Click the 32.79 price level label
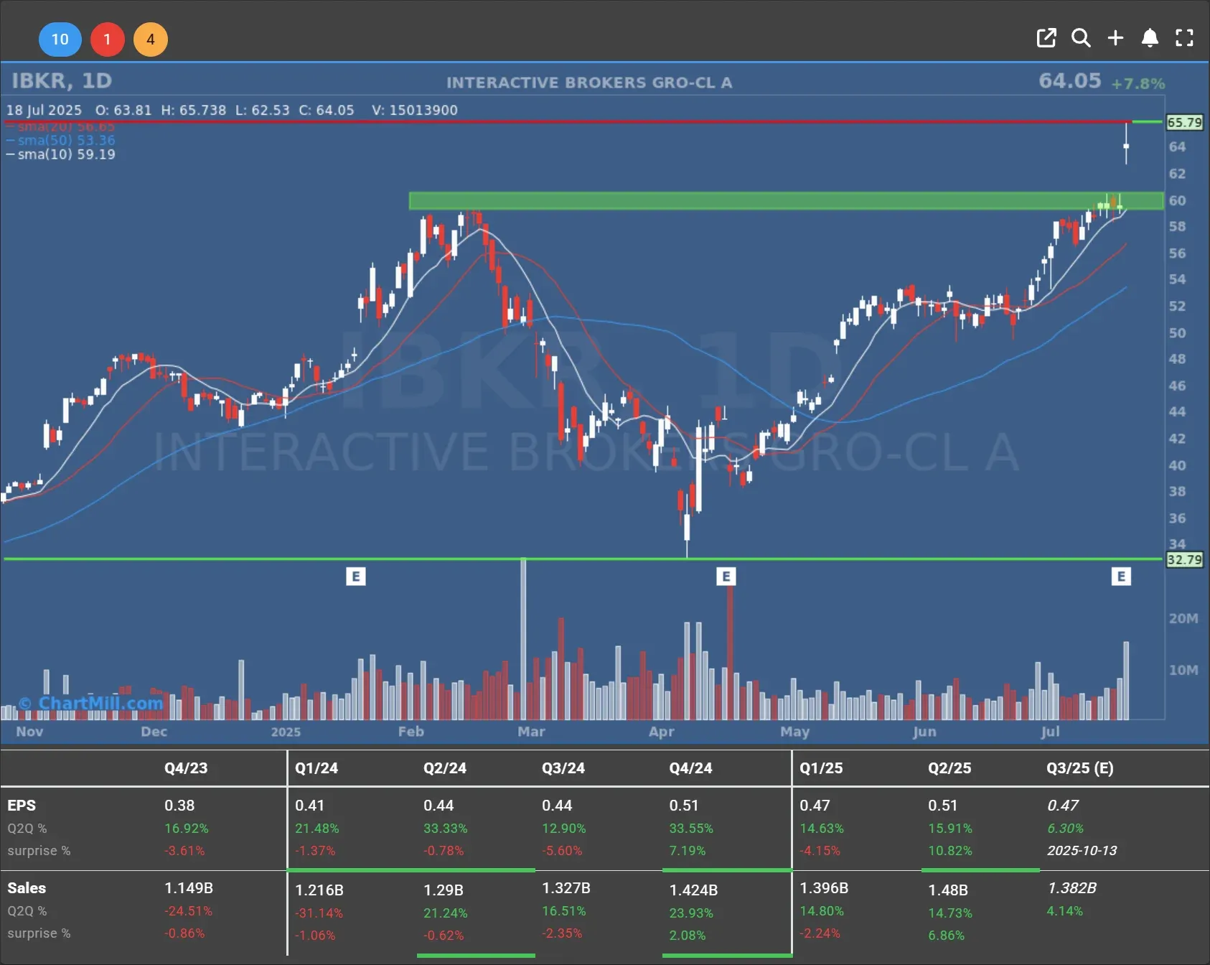The image size is (1210, 965). [x=1184, y=559]
